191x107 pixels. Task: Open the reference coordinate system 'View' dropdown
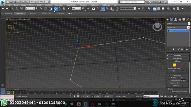(76, 8)
